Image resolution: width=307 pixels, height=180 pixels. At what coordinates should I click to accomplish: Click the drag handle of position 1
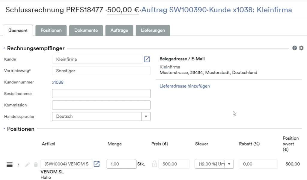9,164
